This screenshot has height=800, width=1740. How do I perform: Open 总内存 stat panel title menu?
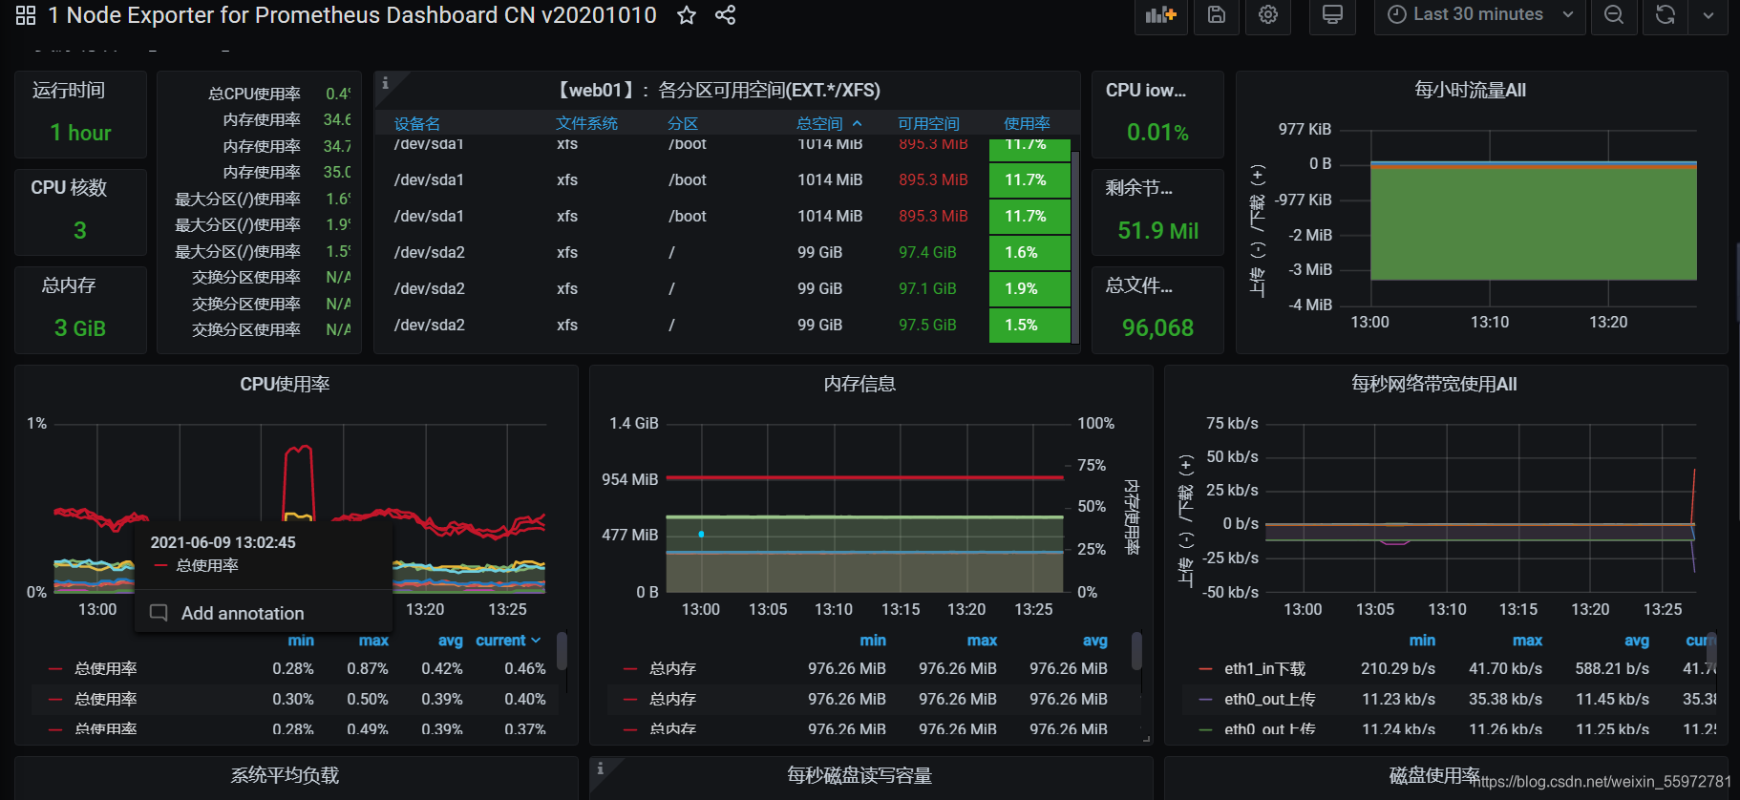69,285
